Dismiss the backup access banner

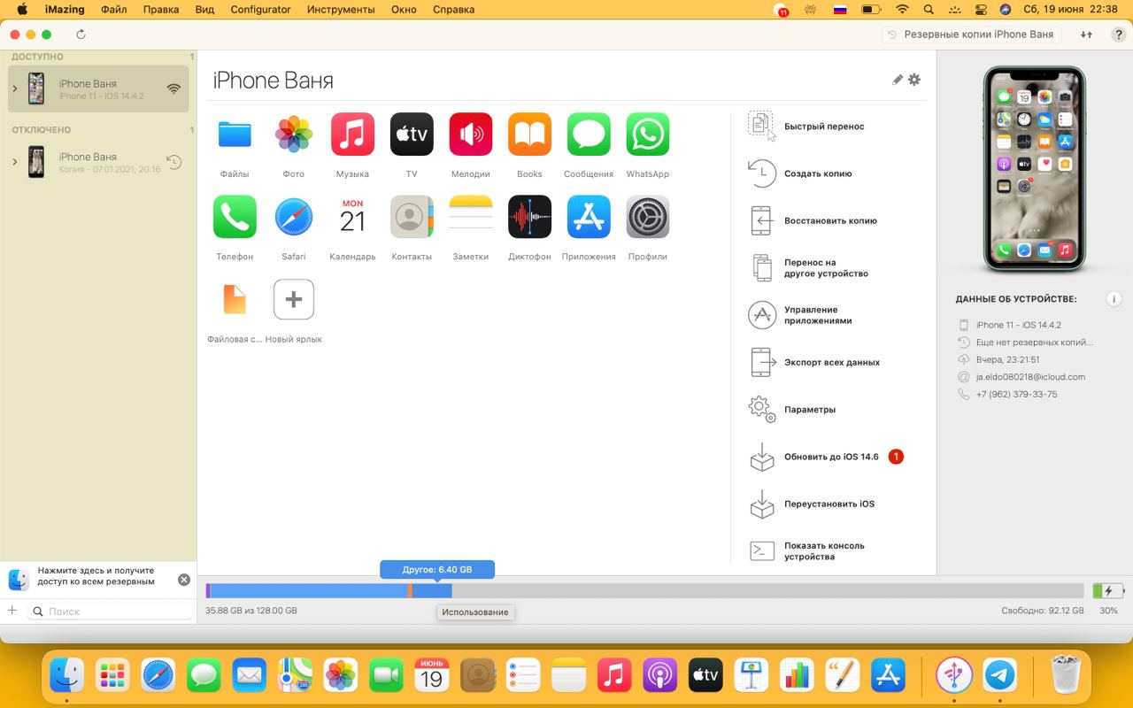(x=184, y=580)
